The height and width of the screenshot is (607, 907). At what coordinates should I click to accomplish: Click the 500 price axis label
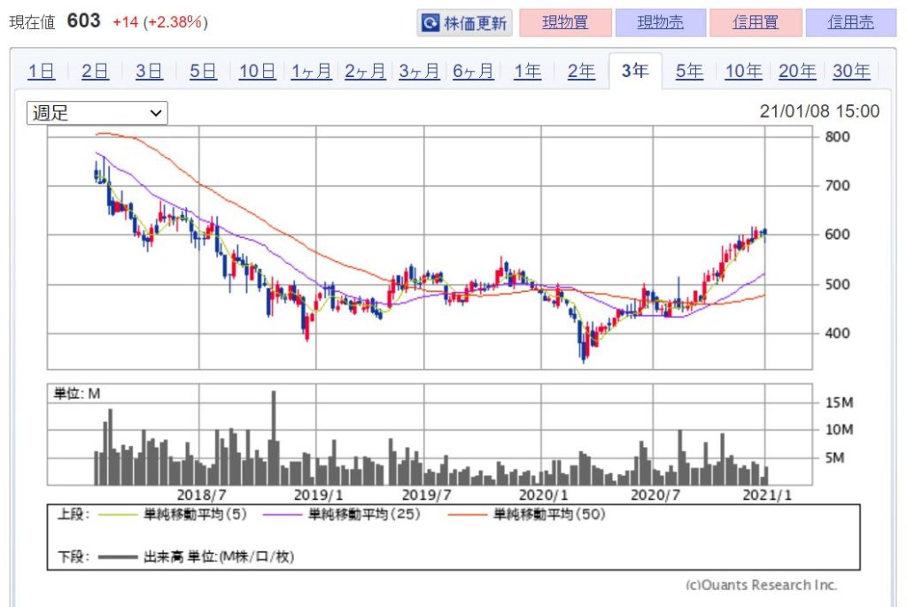pyautogui.click(x=837, y=284)
